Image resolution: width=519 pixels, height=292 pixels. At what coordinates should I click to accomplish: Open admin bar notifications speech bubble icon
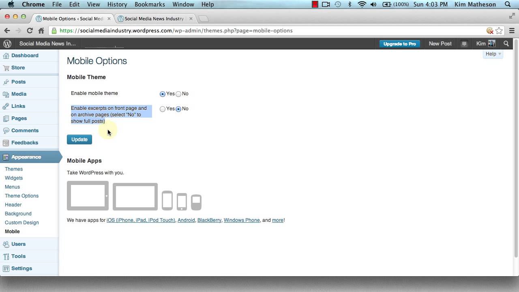464,44
